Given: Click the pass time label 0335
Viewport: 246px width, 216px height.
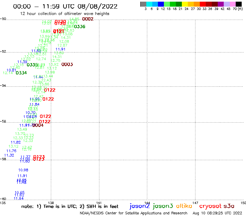Looking at the screenshot, I should coord(33,64).
